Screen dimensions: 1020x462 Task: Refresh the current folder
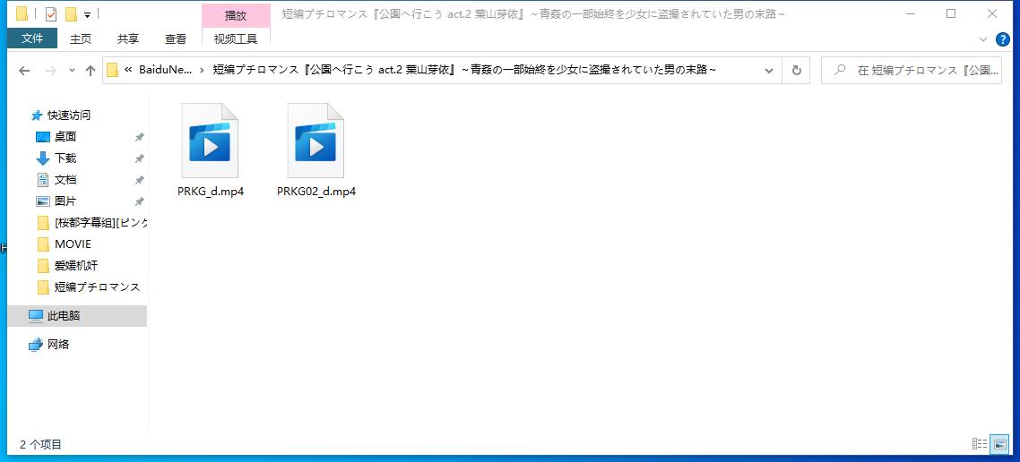click(x=796, y=71)
